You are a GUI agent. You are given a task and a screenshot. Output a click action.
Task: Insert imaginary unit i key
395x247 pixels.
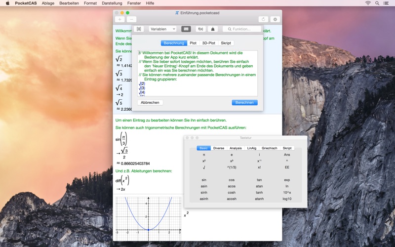[259, 155]
